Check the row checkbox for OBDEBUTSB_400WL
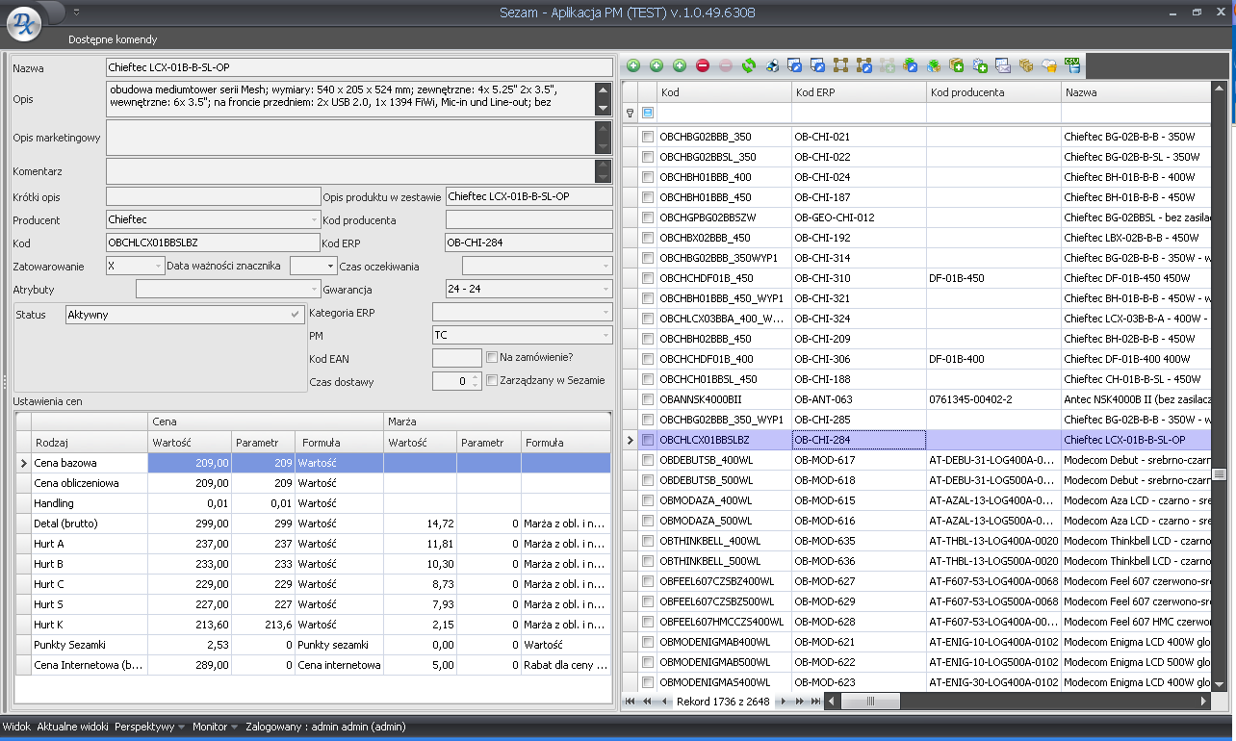Image resolution: width=1236 pixels, height=741 pixels. [648, 460]
